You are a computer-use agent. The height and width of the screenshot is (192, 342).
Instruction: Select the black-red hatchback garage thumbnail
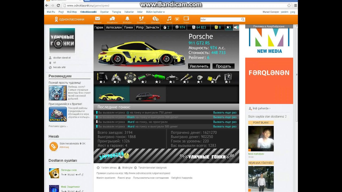pyautogui.click(x=148, y=94)
